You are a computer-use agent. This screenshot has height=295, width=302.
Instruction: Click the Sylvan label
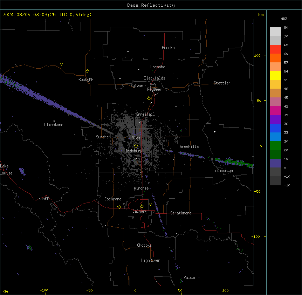137,86
